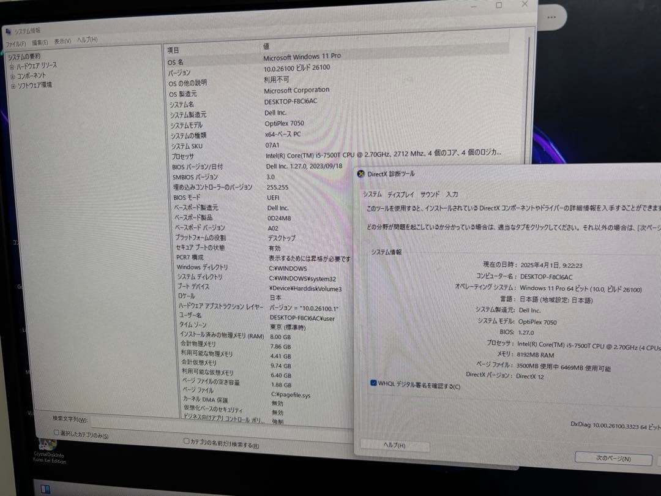This screenshot has height=496, width=661.
Task: Select the 8.00 GB installed RAM value
Action: coord(280,337)
